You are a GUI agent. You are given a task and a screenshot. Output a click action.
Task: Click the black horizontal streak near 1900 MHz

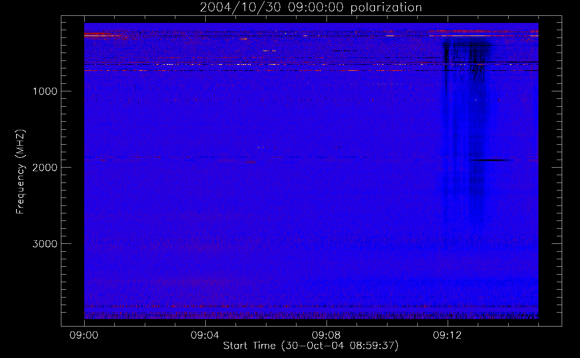pyautogui.click(x=491, y=160)
